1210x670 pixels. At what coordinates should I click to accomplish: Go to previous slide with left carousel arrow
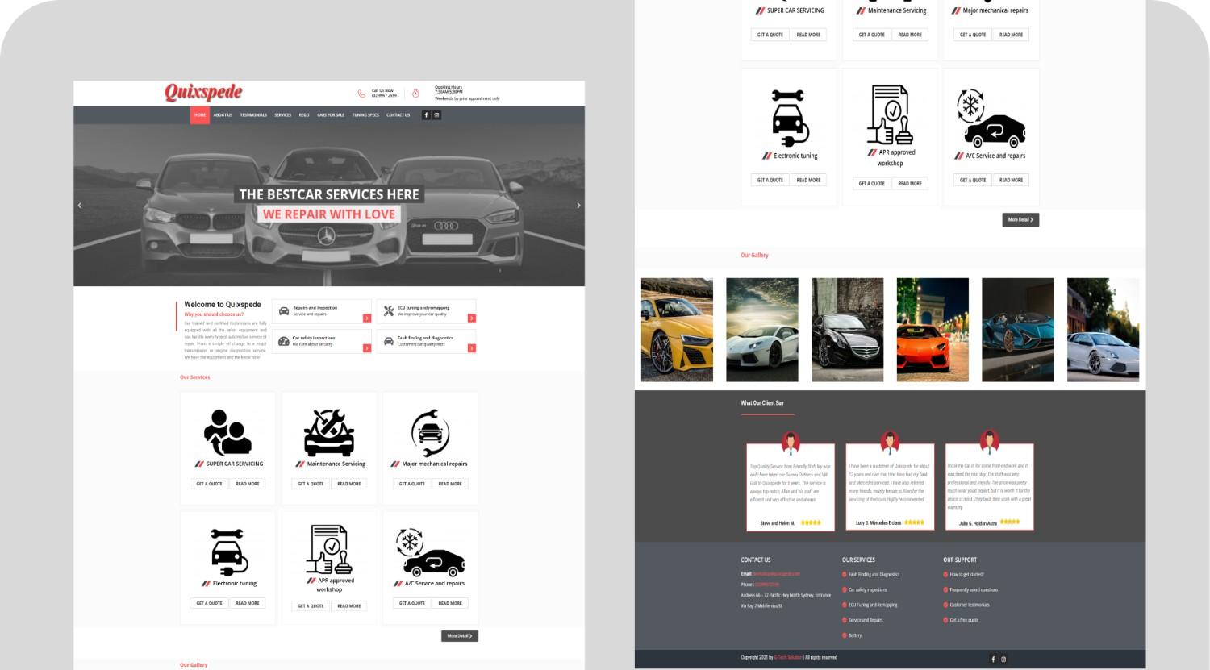79,206
